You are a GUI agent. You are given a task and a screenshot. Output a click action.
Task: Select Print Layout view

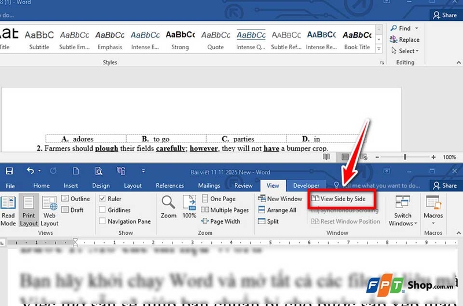coord(28,211)
